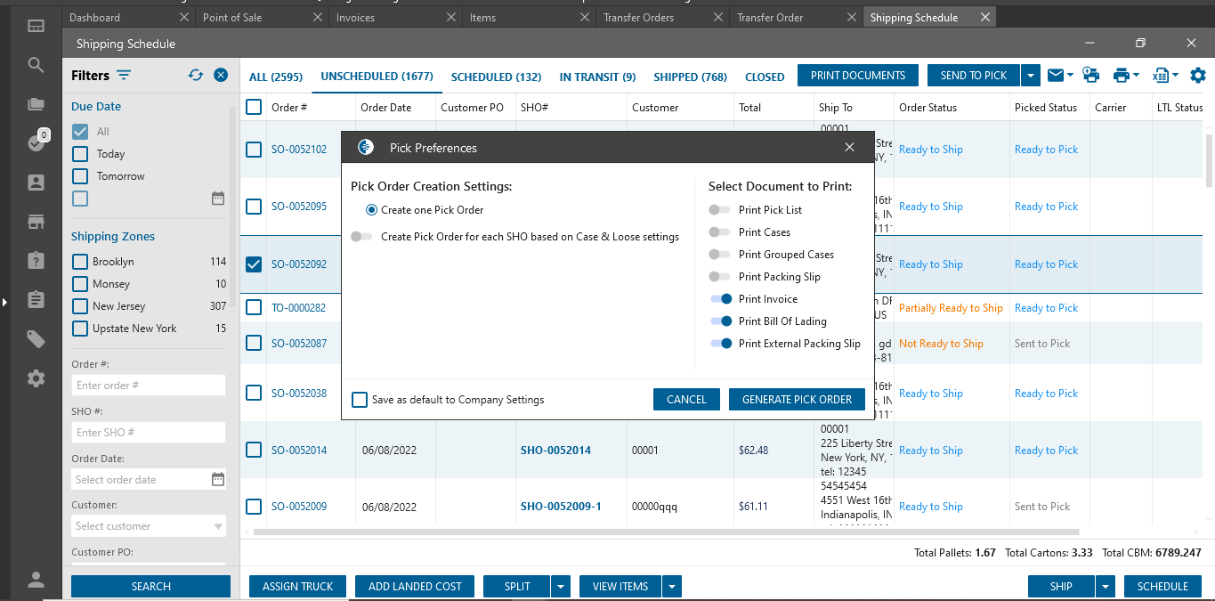Switch to the Scheduled (132) tab

496,77
